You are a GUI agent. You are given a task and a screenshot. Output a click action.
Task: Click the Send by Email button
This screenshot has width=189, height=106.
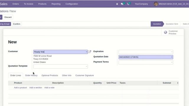(x=5, y=24)
